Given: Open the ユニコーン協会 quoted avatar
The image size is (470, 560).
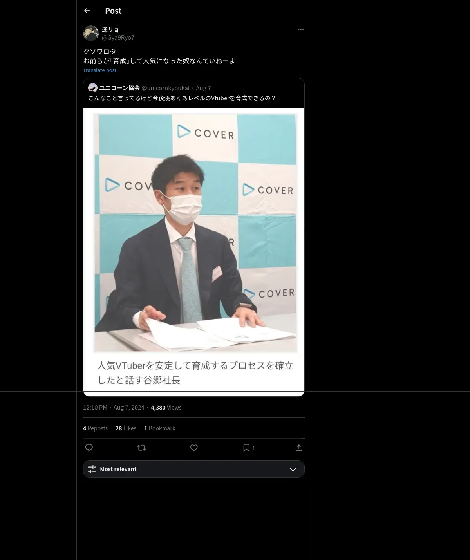Looking at the screenshot, I should [93, 88].
